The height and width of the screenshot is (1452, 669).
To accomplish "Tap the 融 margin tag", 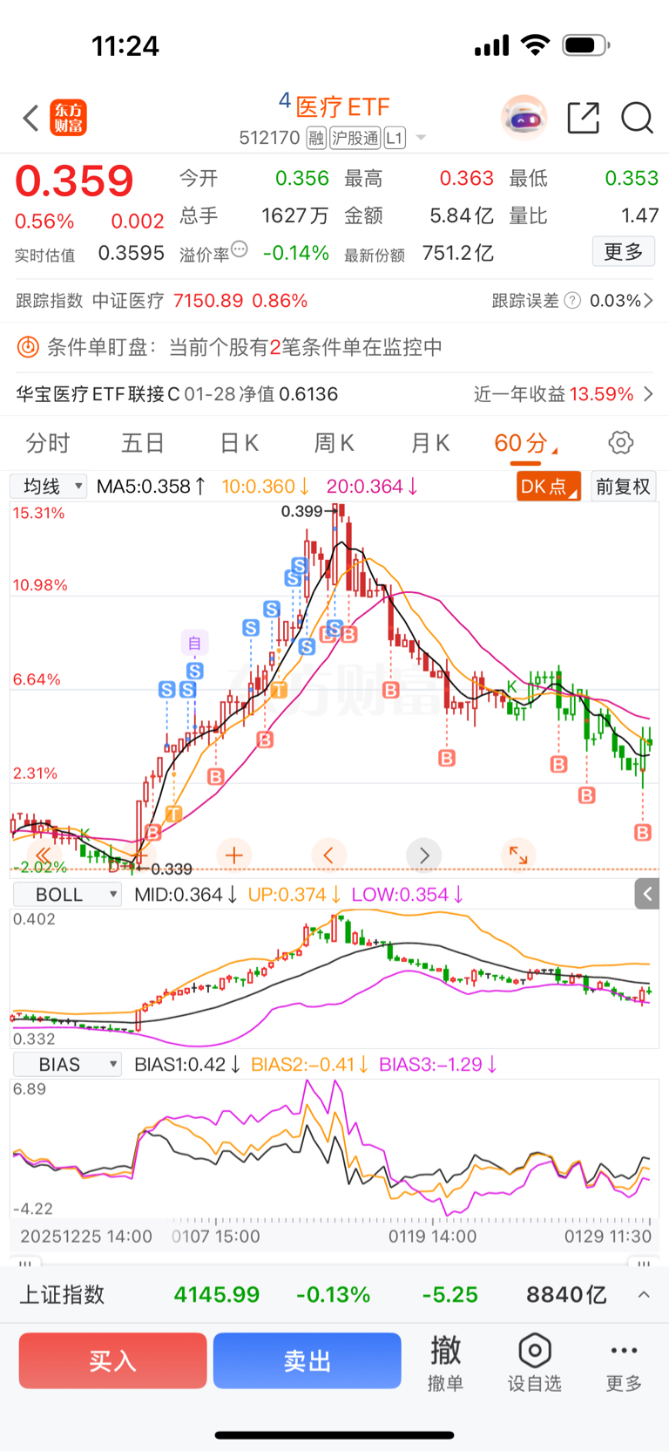I will [316, 138].
